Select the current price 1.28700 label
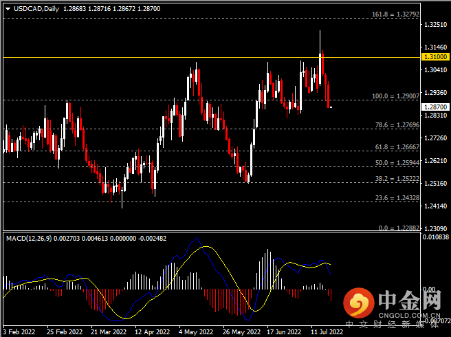 click(x=435, y=107)
